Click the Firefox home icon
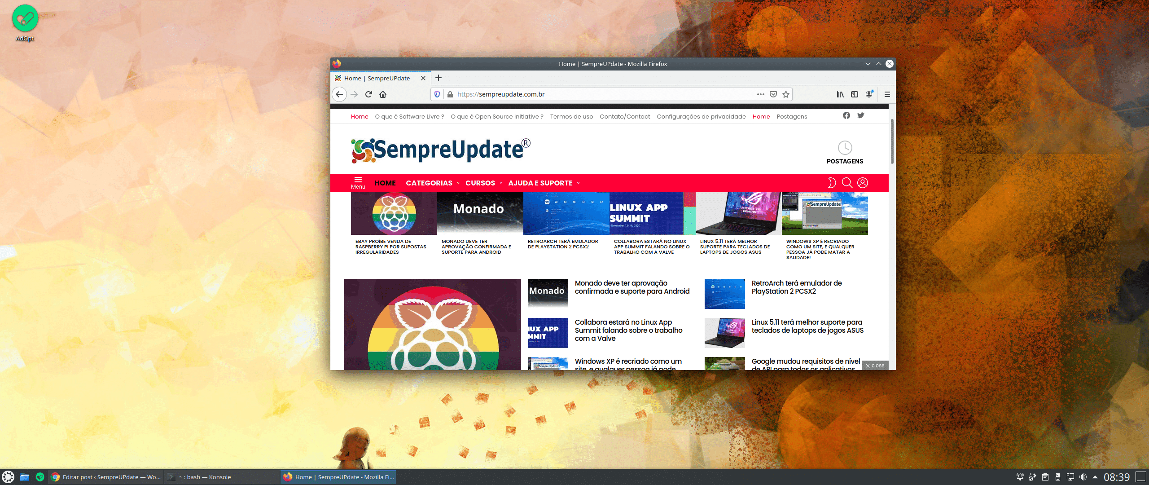The height and width of the screenshot is (485, 1149). (x=383, y=94)
